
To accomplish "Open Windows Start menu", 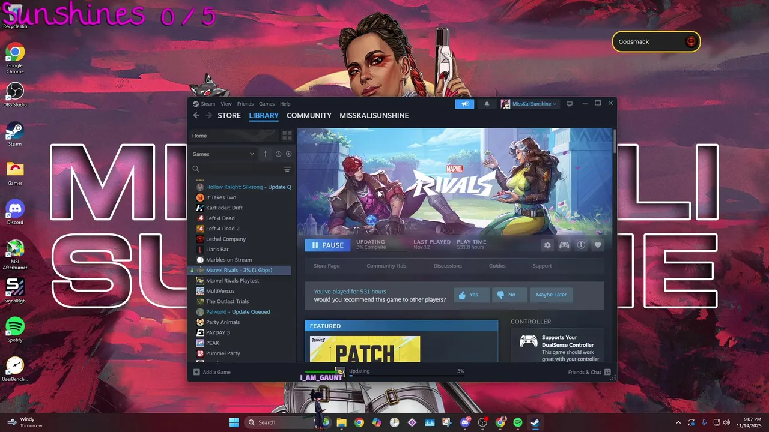I will [234, 422].
